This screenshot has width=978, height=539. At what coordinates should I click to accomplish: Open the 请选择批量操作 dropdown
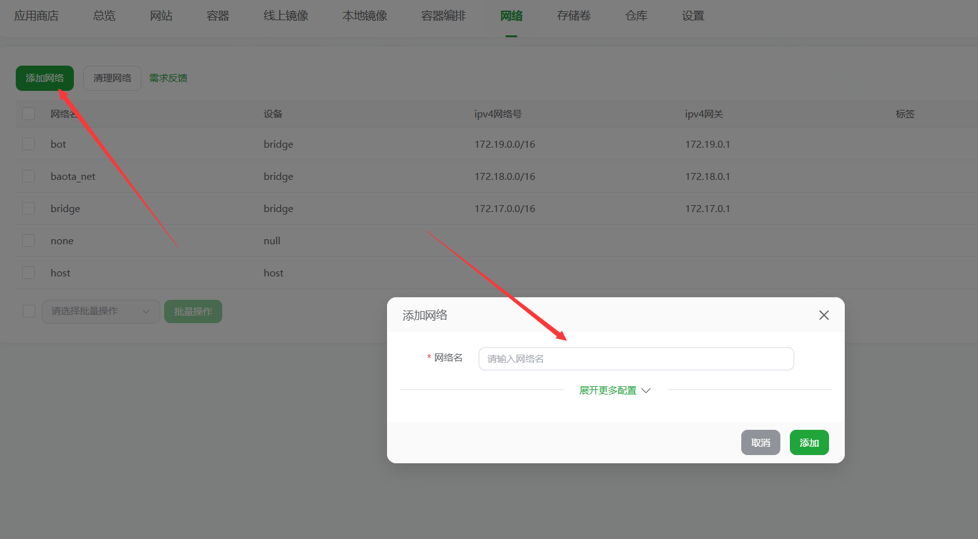click(100, 311)
